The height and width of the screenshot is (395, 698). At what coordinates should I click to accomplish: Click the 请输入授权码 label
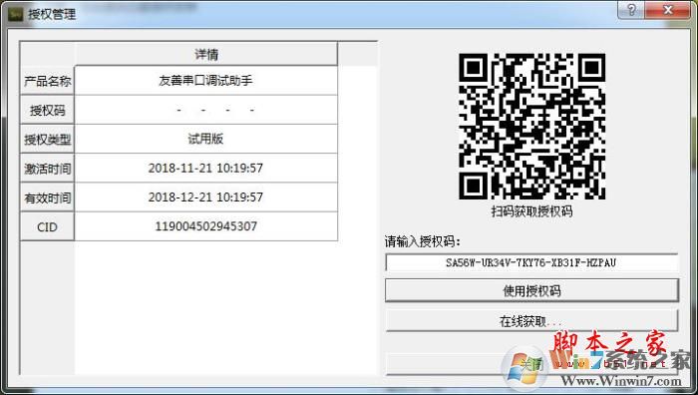click(422, 241)
